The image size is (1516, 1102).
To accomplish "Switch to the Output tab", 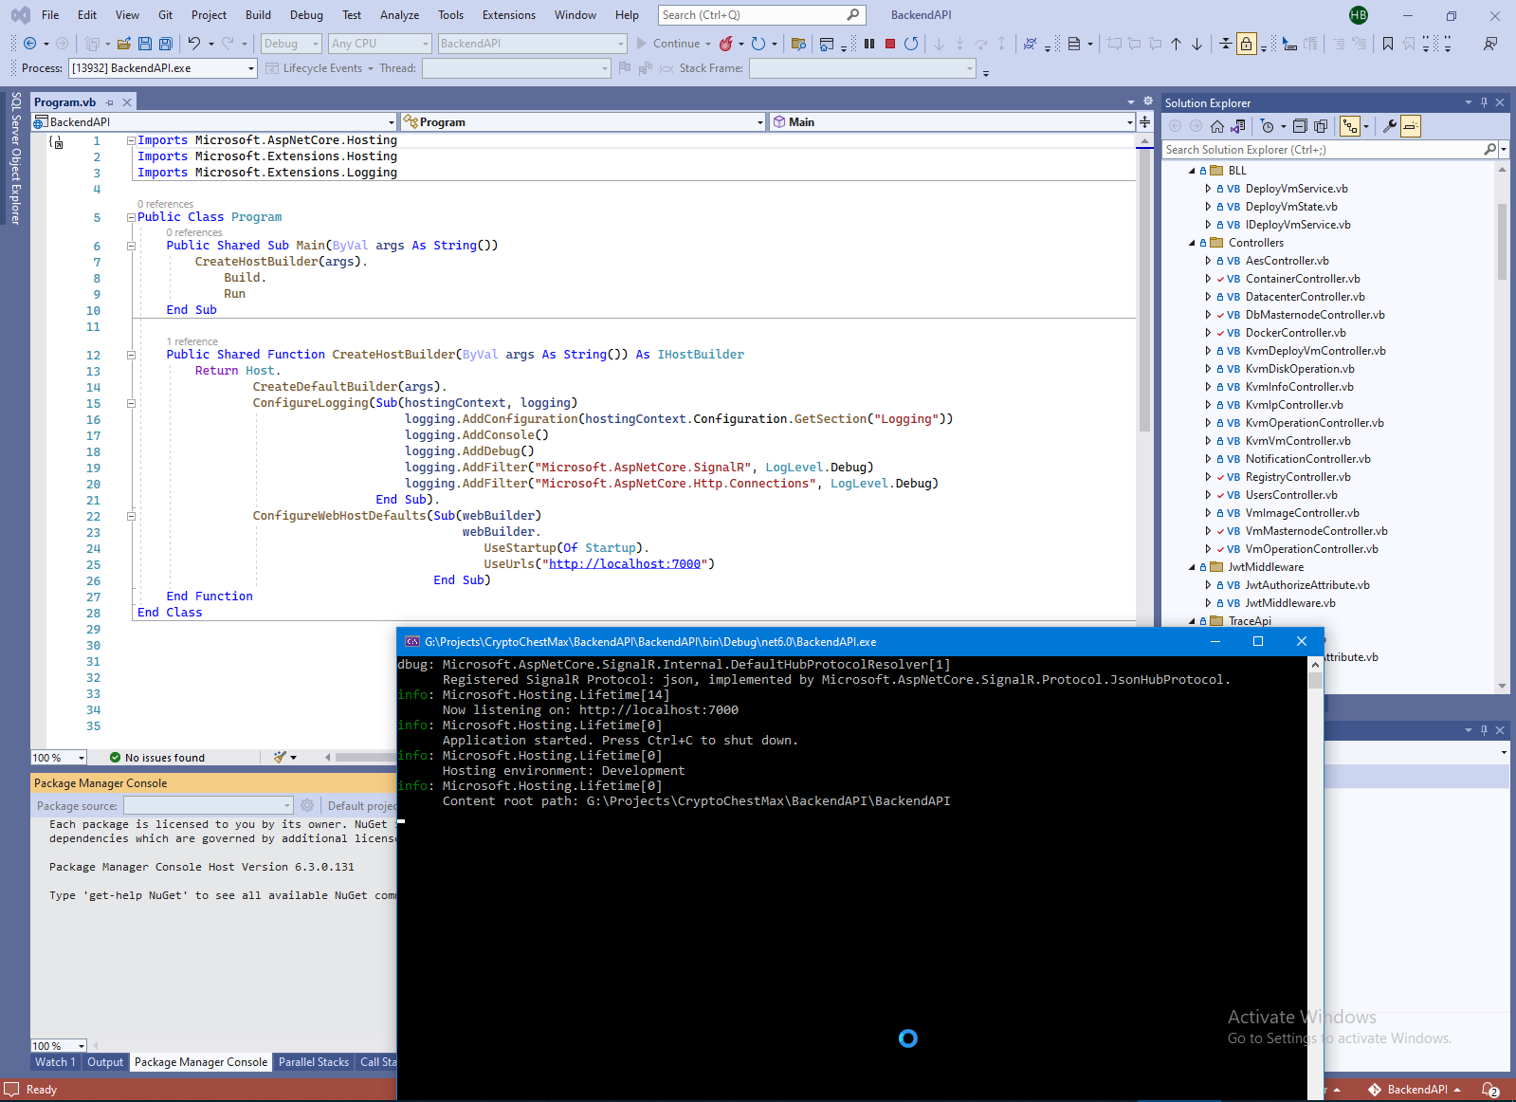I will tap(105, 1062).
